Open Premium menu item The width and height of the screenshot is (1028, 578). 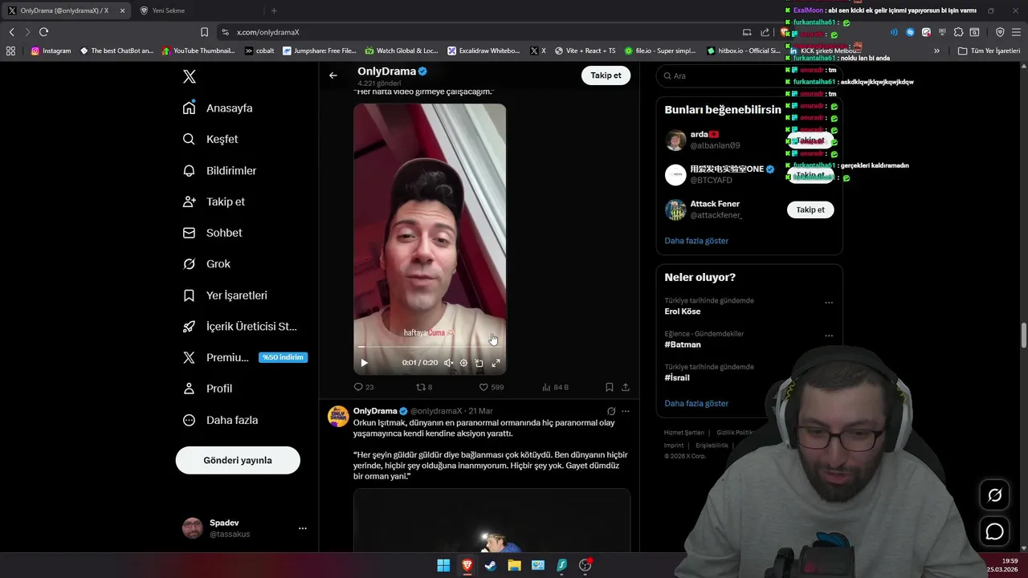pyautogui.click(x=245, y=357)
